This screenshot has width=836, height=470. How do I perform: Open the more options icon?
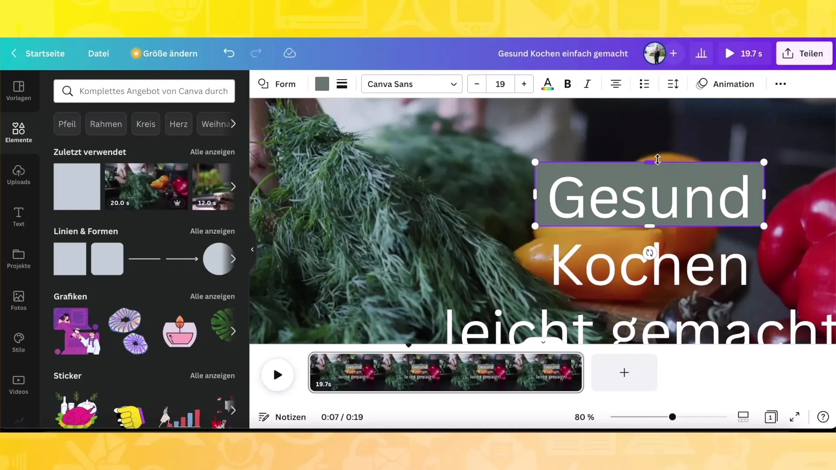(x=781, y=84)
